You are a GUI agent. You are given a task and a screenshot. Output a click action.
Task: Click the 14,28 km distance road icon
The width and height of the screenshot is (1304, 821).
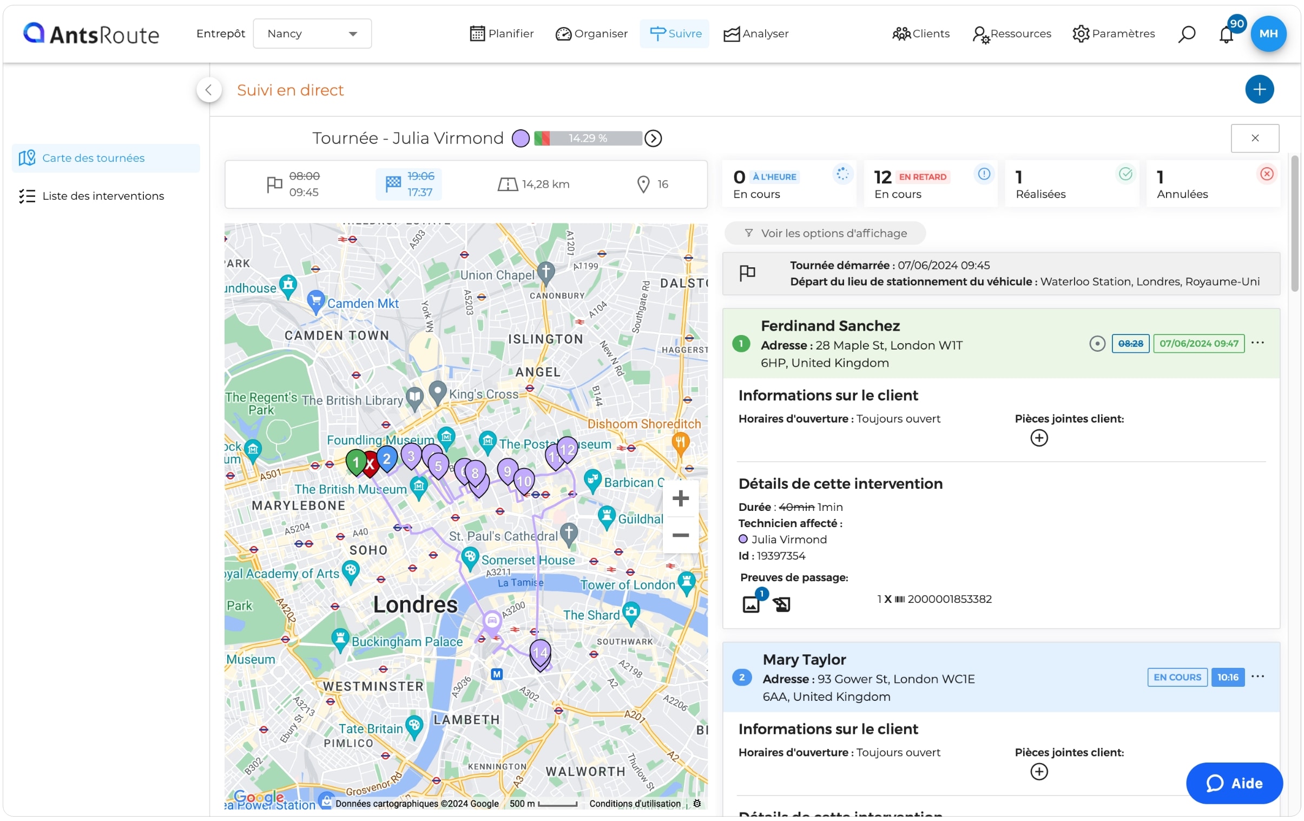pyautogui.click(x=508, y=185)
